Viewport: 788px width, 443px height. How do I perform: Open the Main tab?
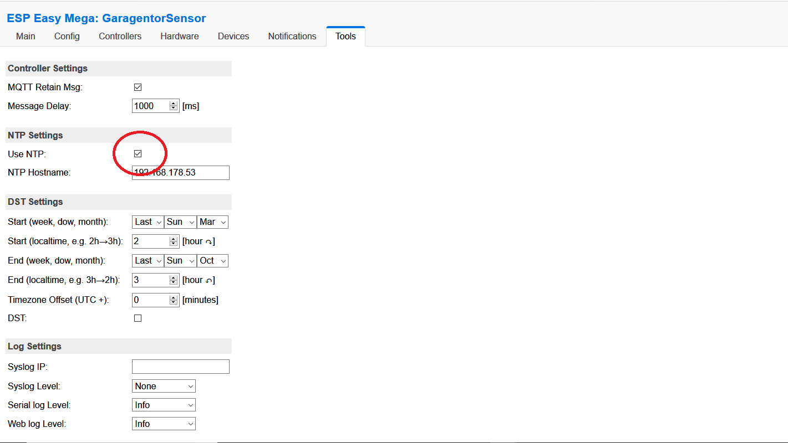tap(26, 36)
